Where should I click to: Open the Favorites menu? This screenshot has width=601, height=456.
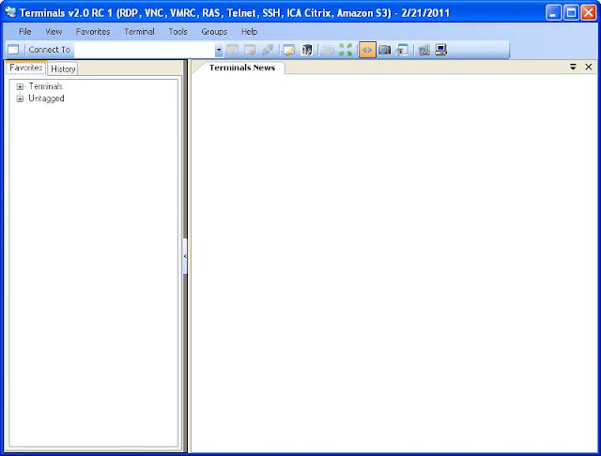93,32
